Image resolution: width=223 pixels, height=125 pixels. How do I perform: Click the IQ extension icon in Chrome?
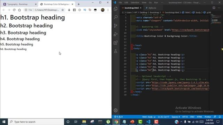tap(85, 10)
